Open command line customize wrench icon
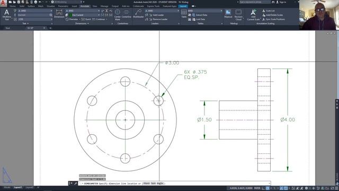 [75, 184]
